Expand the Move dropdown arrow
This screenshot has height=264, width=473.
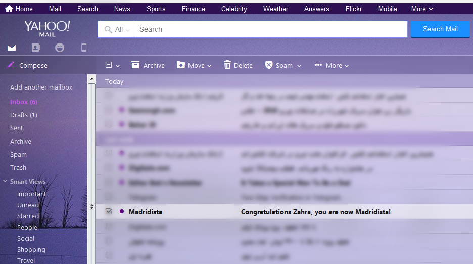coord(209,66)
